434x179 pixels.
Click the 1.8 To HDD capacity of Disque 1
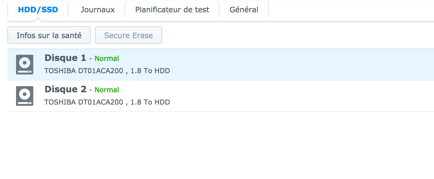pyautogui.click(x=150, y=71)
